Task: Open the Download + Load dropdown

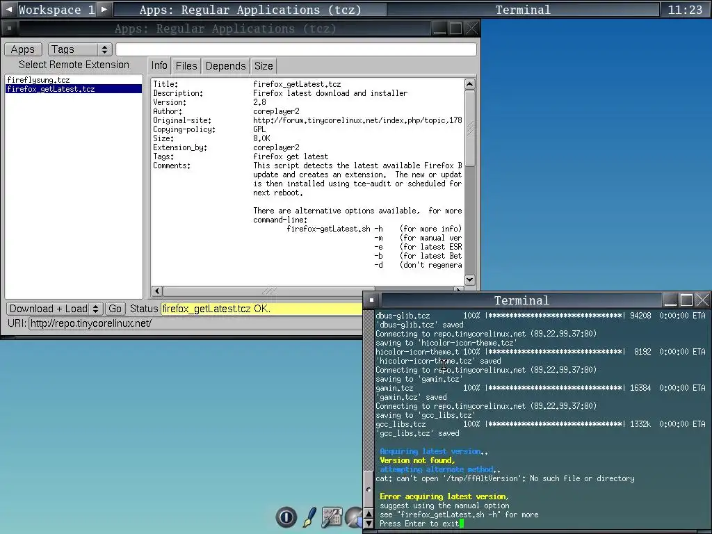Action: (54, 309)
